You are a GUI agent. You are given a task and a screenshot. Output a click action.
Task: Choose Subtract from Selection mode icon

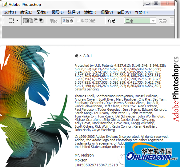[36, 21]
